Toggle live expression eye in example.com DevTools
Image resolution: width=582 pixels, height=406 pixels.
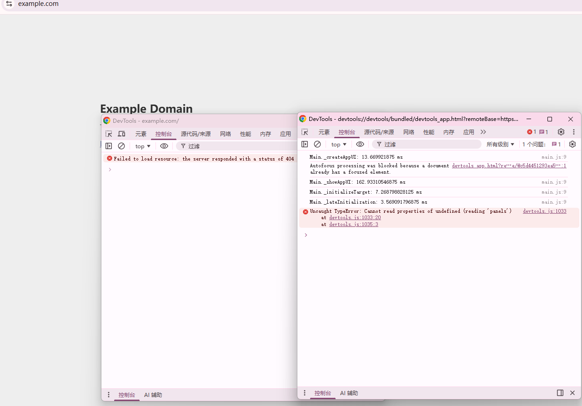164,146
